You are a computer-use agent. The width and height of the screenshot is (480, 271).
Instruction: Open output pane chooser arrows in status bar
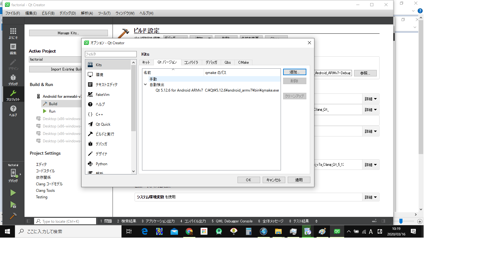point(316,221)
